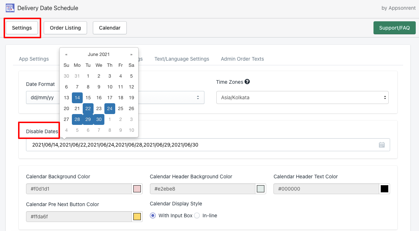Select June 12 in date picker
This screenshot has width=419, height=231.
coord(131,87)
